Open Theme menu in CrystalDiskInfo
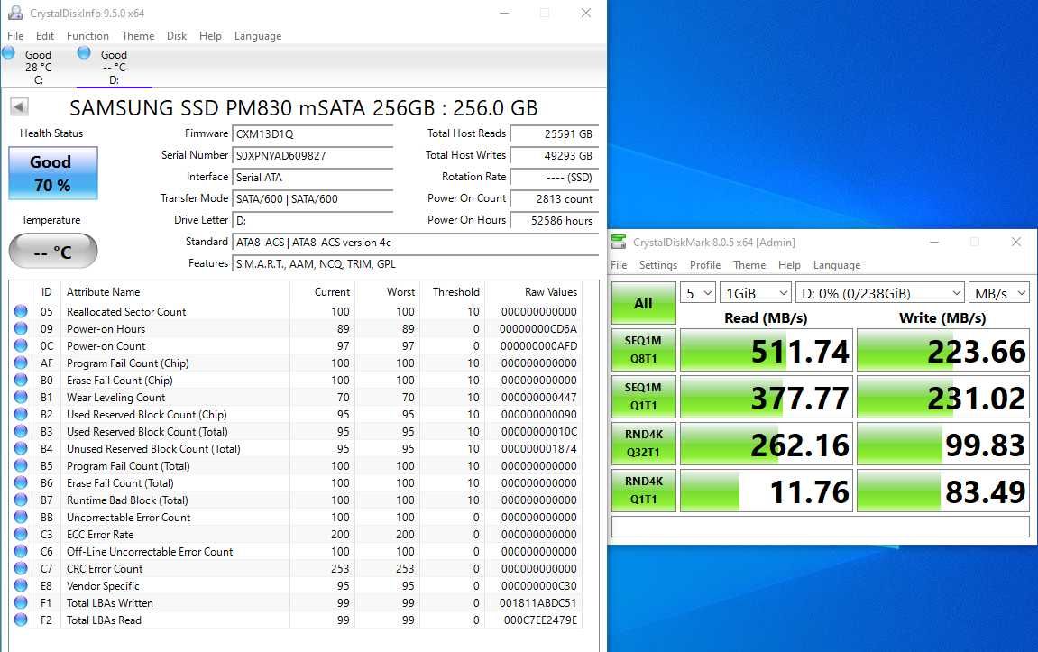Screen dimensions: 1038x652 click(x=138, y=36)
